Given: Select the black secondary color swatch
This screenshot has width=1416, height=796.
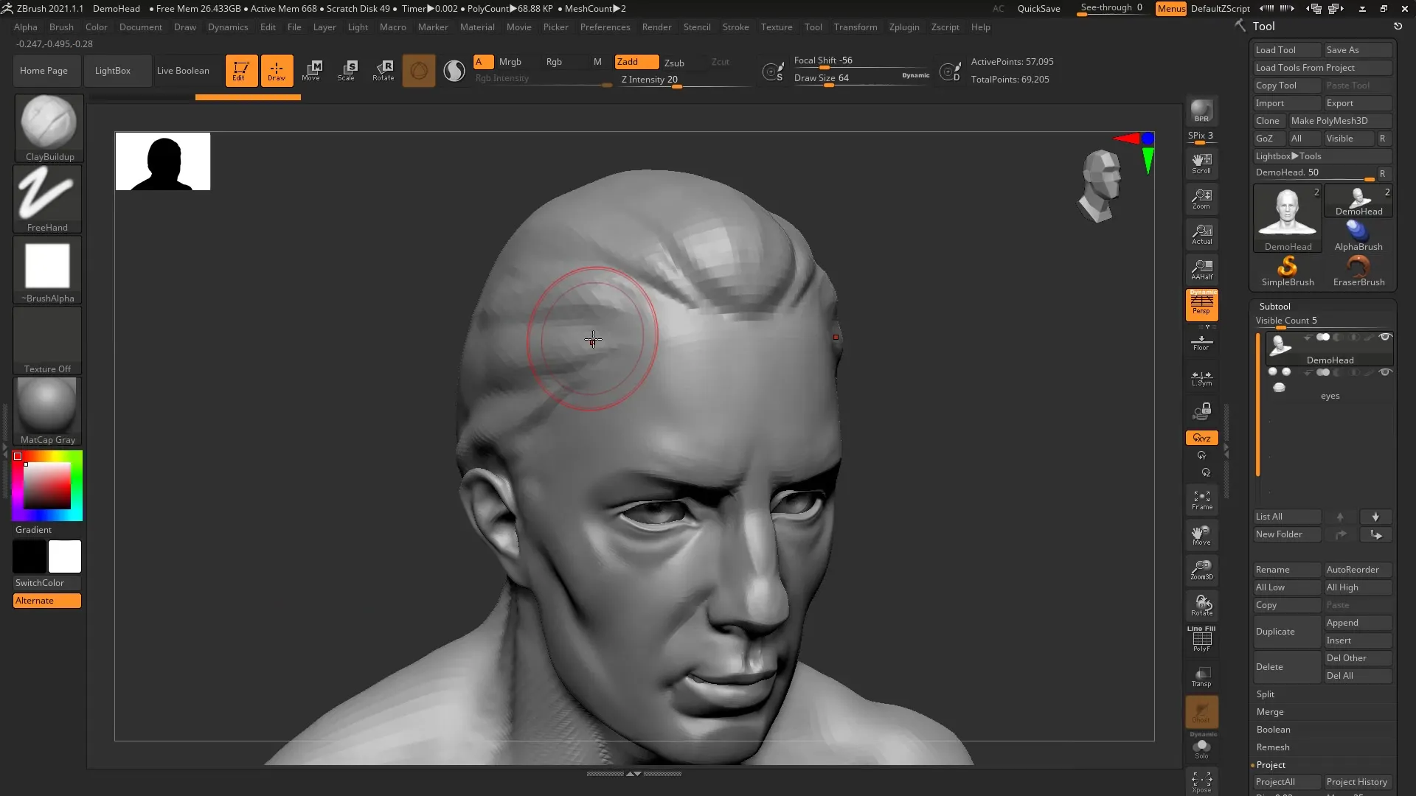Looking at the screenshot, I should coord(29,556).
